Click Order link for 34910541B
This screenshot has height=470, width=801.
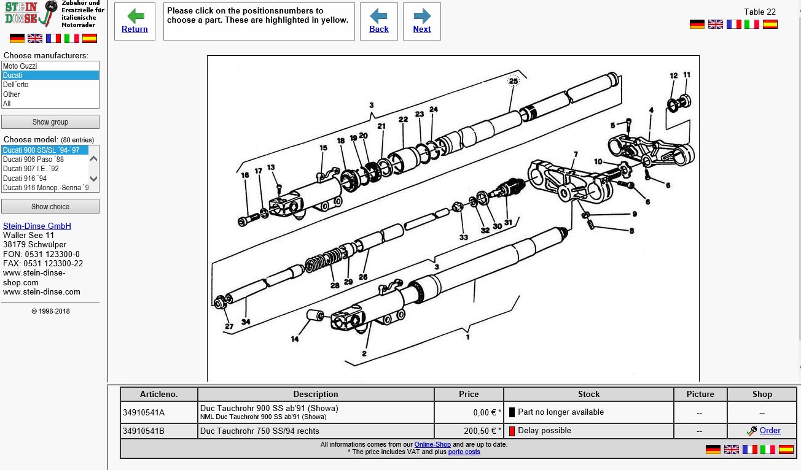770,431
